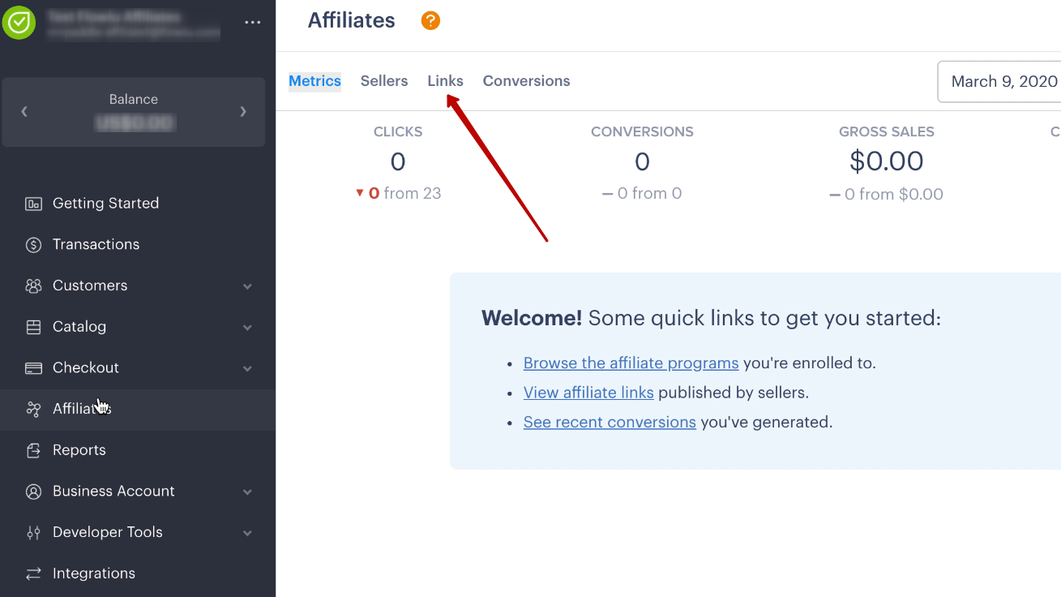This screenshot has width=1061, height=597.
Task: Click the orange help question mark icon
Action: pos(430,21)
